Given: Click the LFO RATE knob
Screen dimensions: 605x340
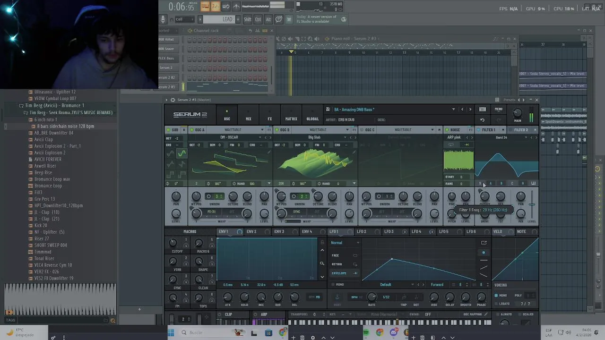Looking at the screenshot, I should pos(372,297).
